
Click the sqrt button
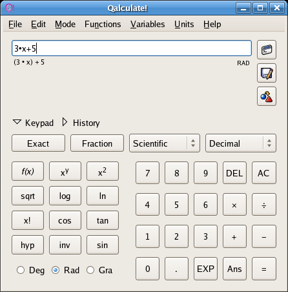coord(28,196)
